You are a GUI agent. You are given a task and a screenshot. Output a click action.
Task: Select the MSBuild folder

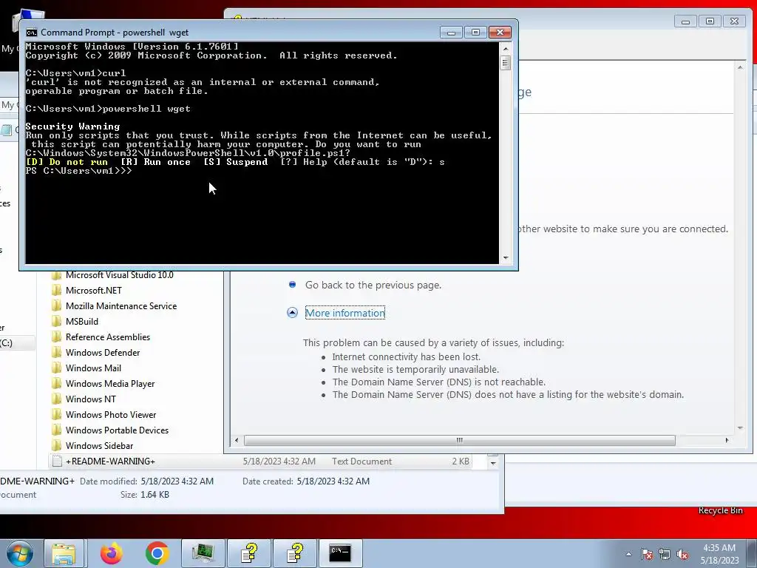click(82, 321)
